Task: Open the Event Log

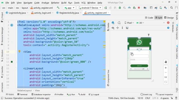Action: [x=146, y=94]
